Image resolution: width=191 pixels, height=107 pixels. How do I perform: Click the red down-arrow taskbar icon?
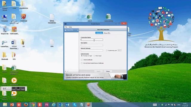click(19, 105)
